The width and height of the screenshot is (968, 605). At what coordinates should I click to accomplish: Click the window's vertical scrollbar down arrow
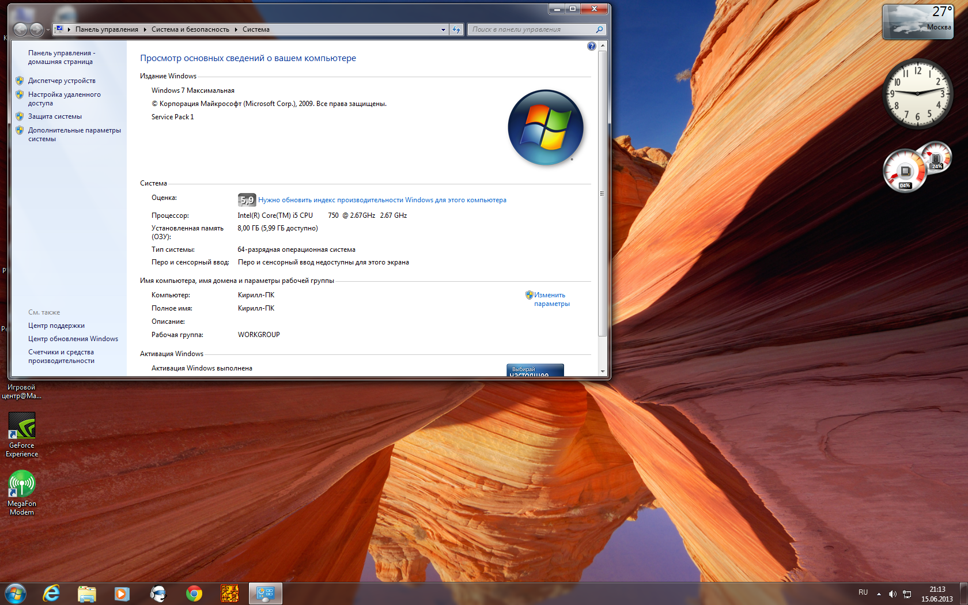(603, 371)
